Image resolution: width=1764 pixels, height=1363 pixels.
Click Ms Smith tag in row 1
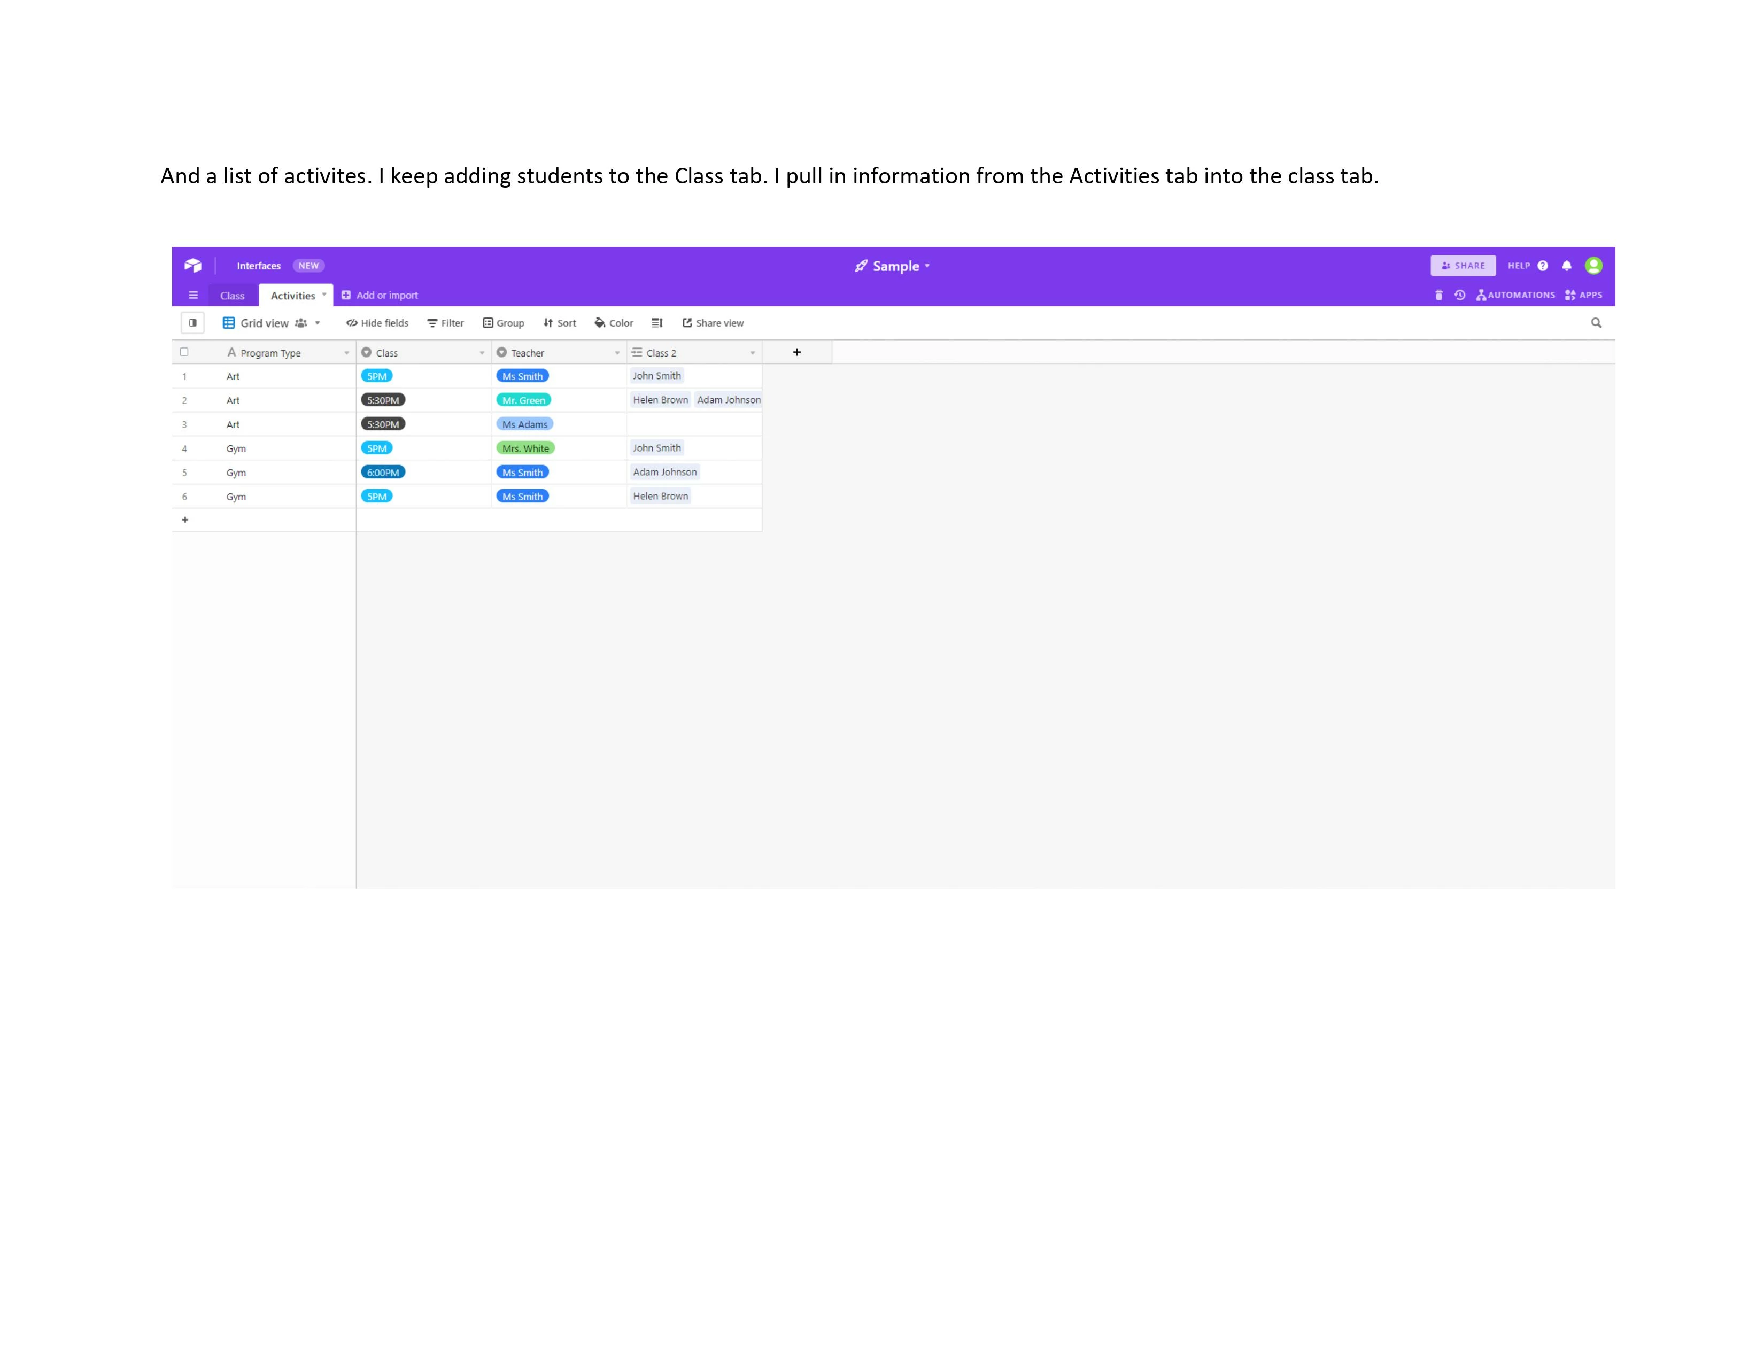tap(523, 375)
